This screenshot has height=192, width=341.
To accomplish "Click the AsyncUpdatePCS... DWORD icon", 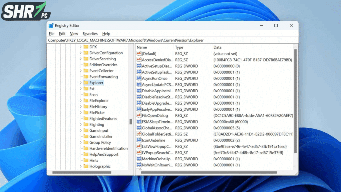I will (x=139, y=84).
